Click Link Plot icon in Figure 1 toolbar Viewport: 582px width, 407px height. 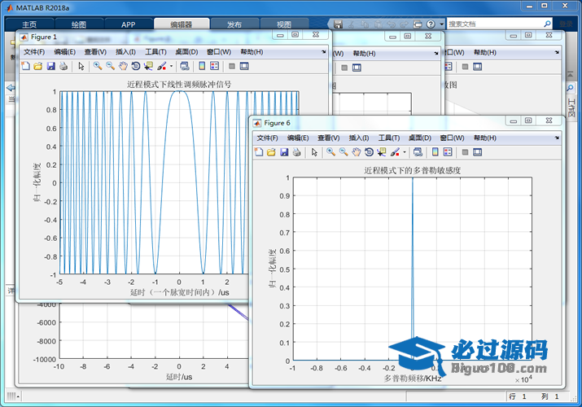[x=185, y=66]
